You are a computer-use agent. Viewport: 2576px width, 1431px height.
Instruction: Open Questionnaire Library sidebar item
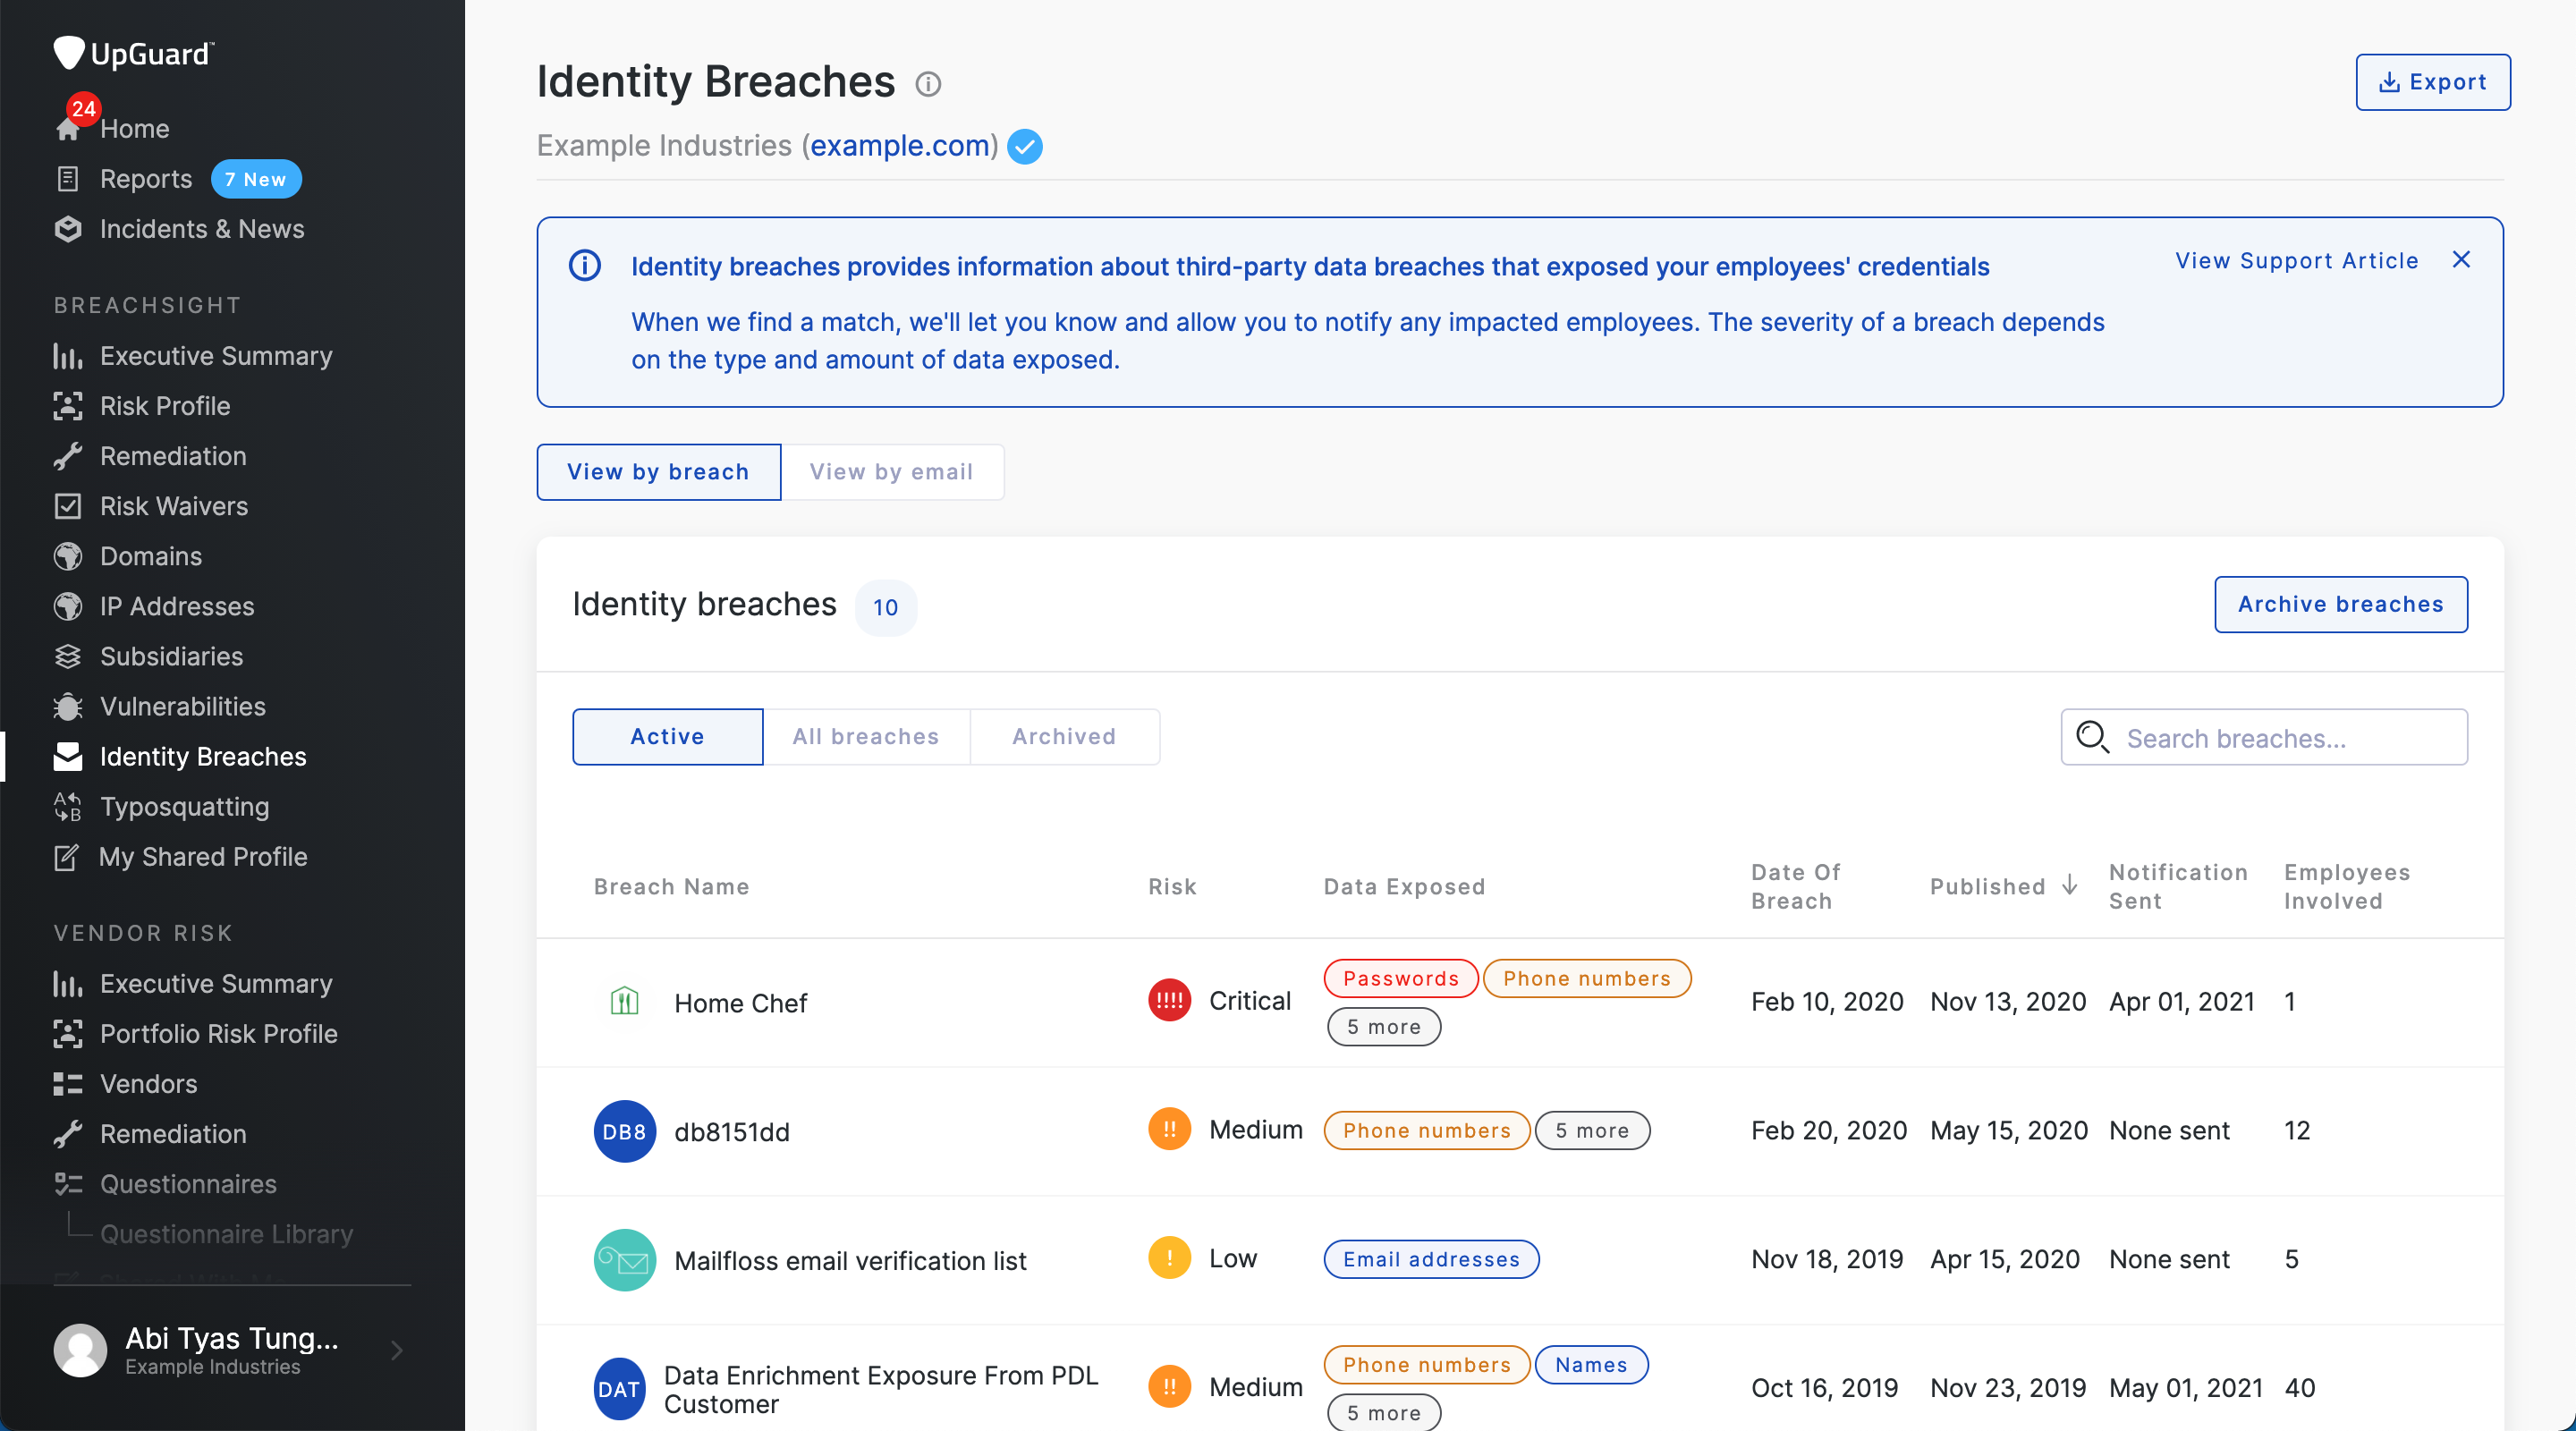[x=226, y=1234]
